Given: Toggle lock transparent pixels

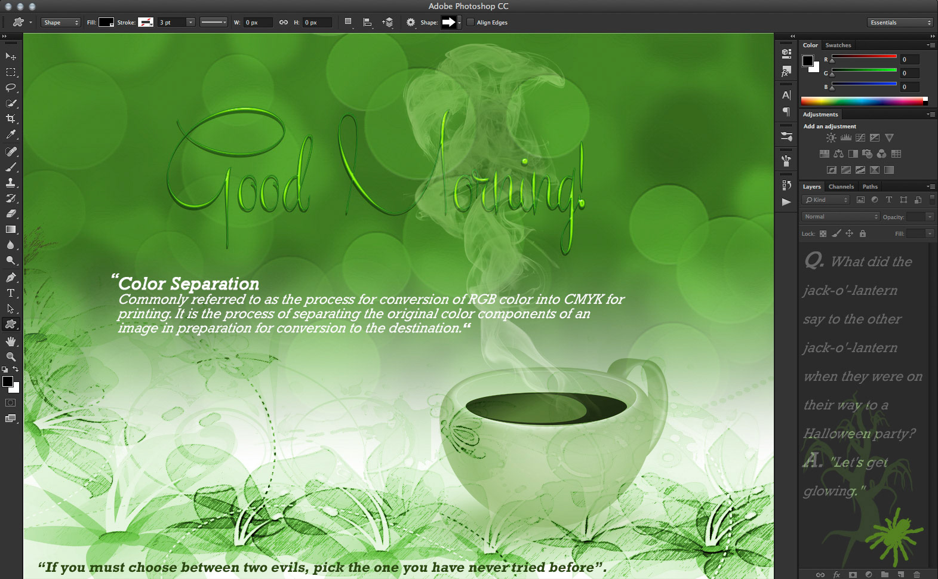Looking at the screenshot, I should click(823, 233).
